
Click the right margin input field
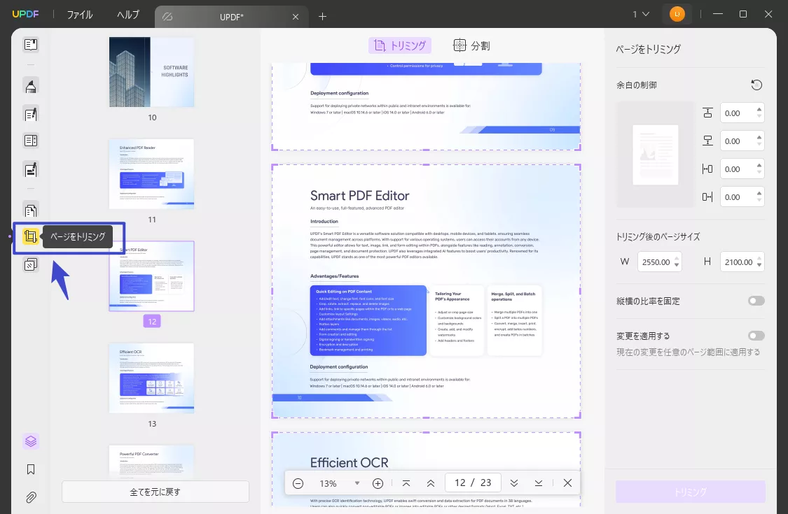742,197
